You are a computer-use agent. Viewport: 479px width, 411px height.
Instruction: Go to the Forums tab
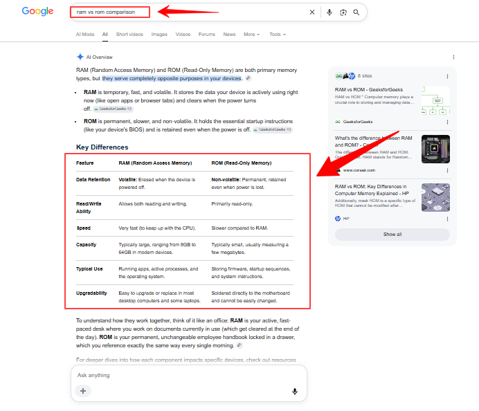pyautogui.click(x=206, y=35)
